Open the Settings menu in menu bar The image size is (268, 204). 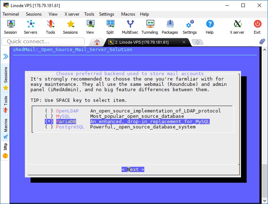[107, 14]
